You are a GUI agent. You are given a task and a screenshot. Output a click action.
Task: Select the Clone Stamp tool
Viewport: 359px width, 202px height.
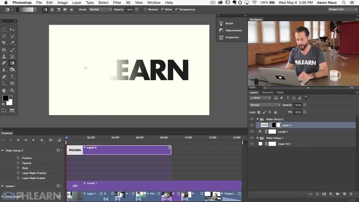click(x=4, y=56)
